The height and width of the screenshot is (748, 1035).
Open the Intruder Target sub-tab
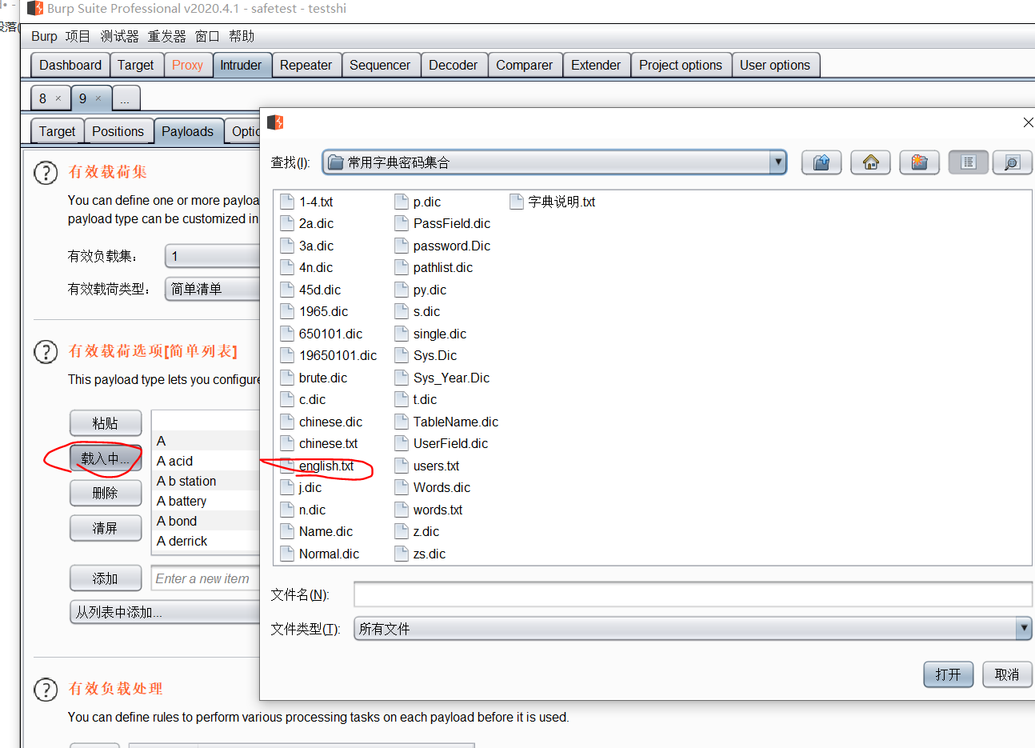click(x=57, y=131)
